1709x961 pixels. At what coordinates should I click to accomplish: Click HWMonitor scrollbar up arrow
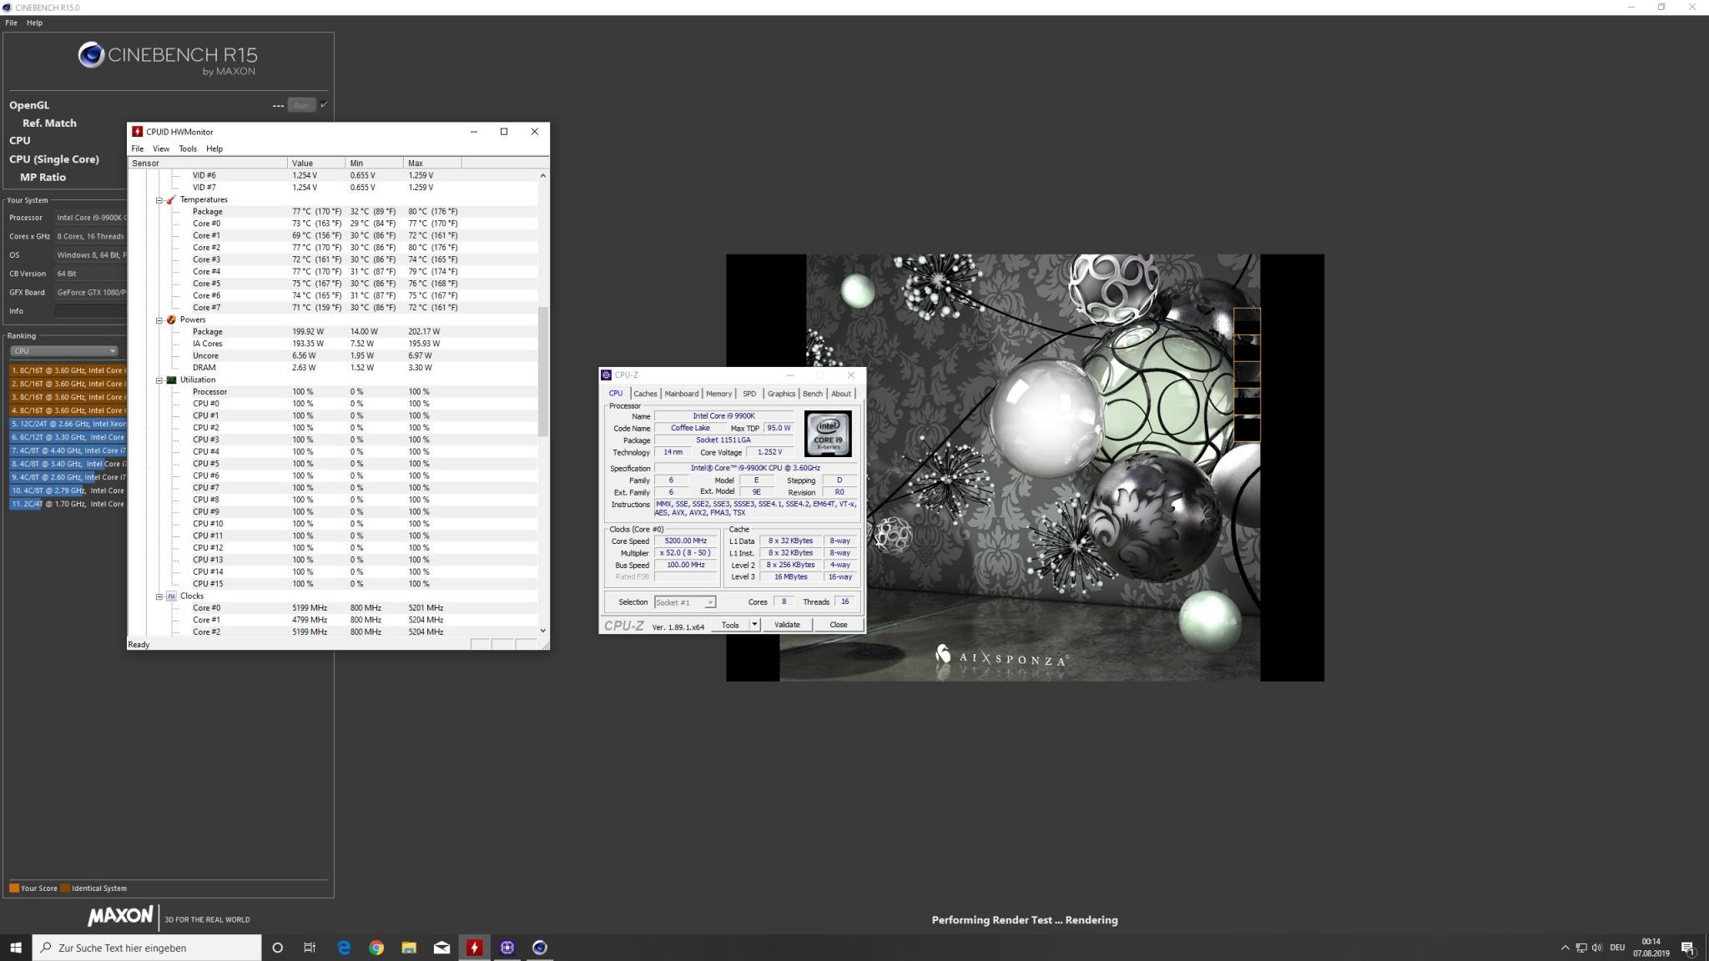pyautogui.click(x=543, y=175)
